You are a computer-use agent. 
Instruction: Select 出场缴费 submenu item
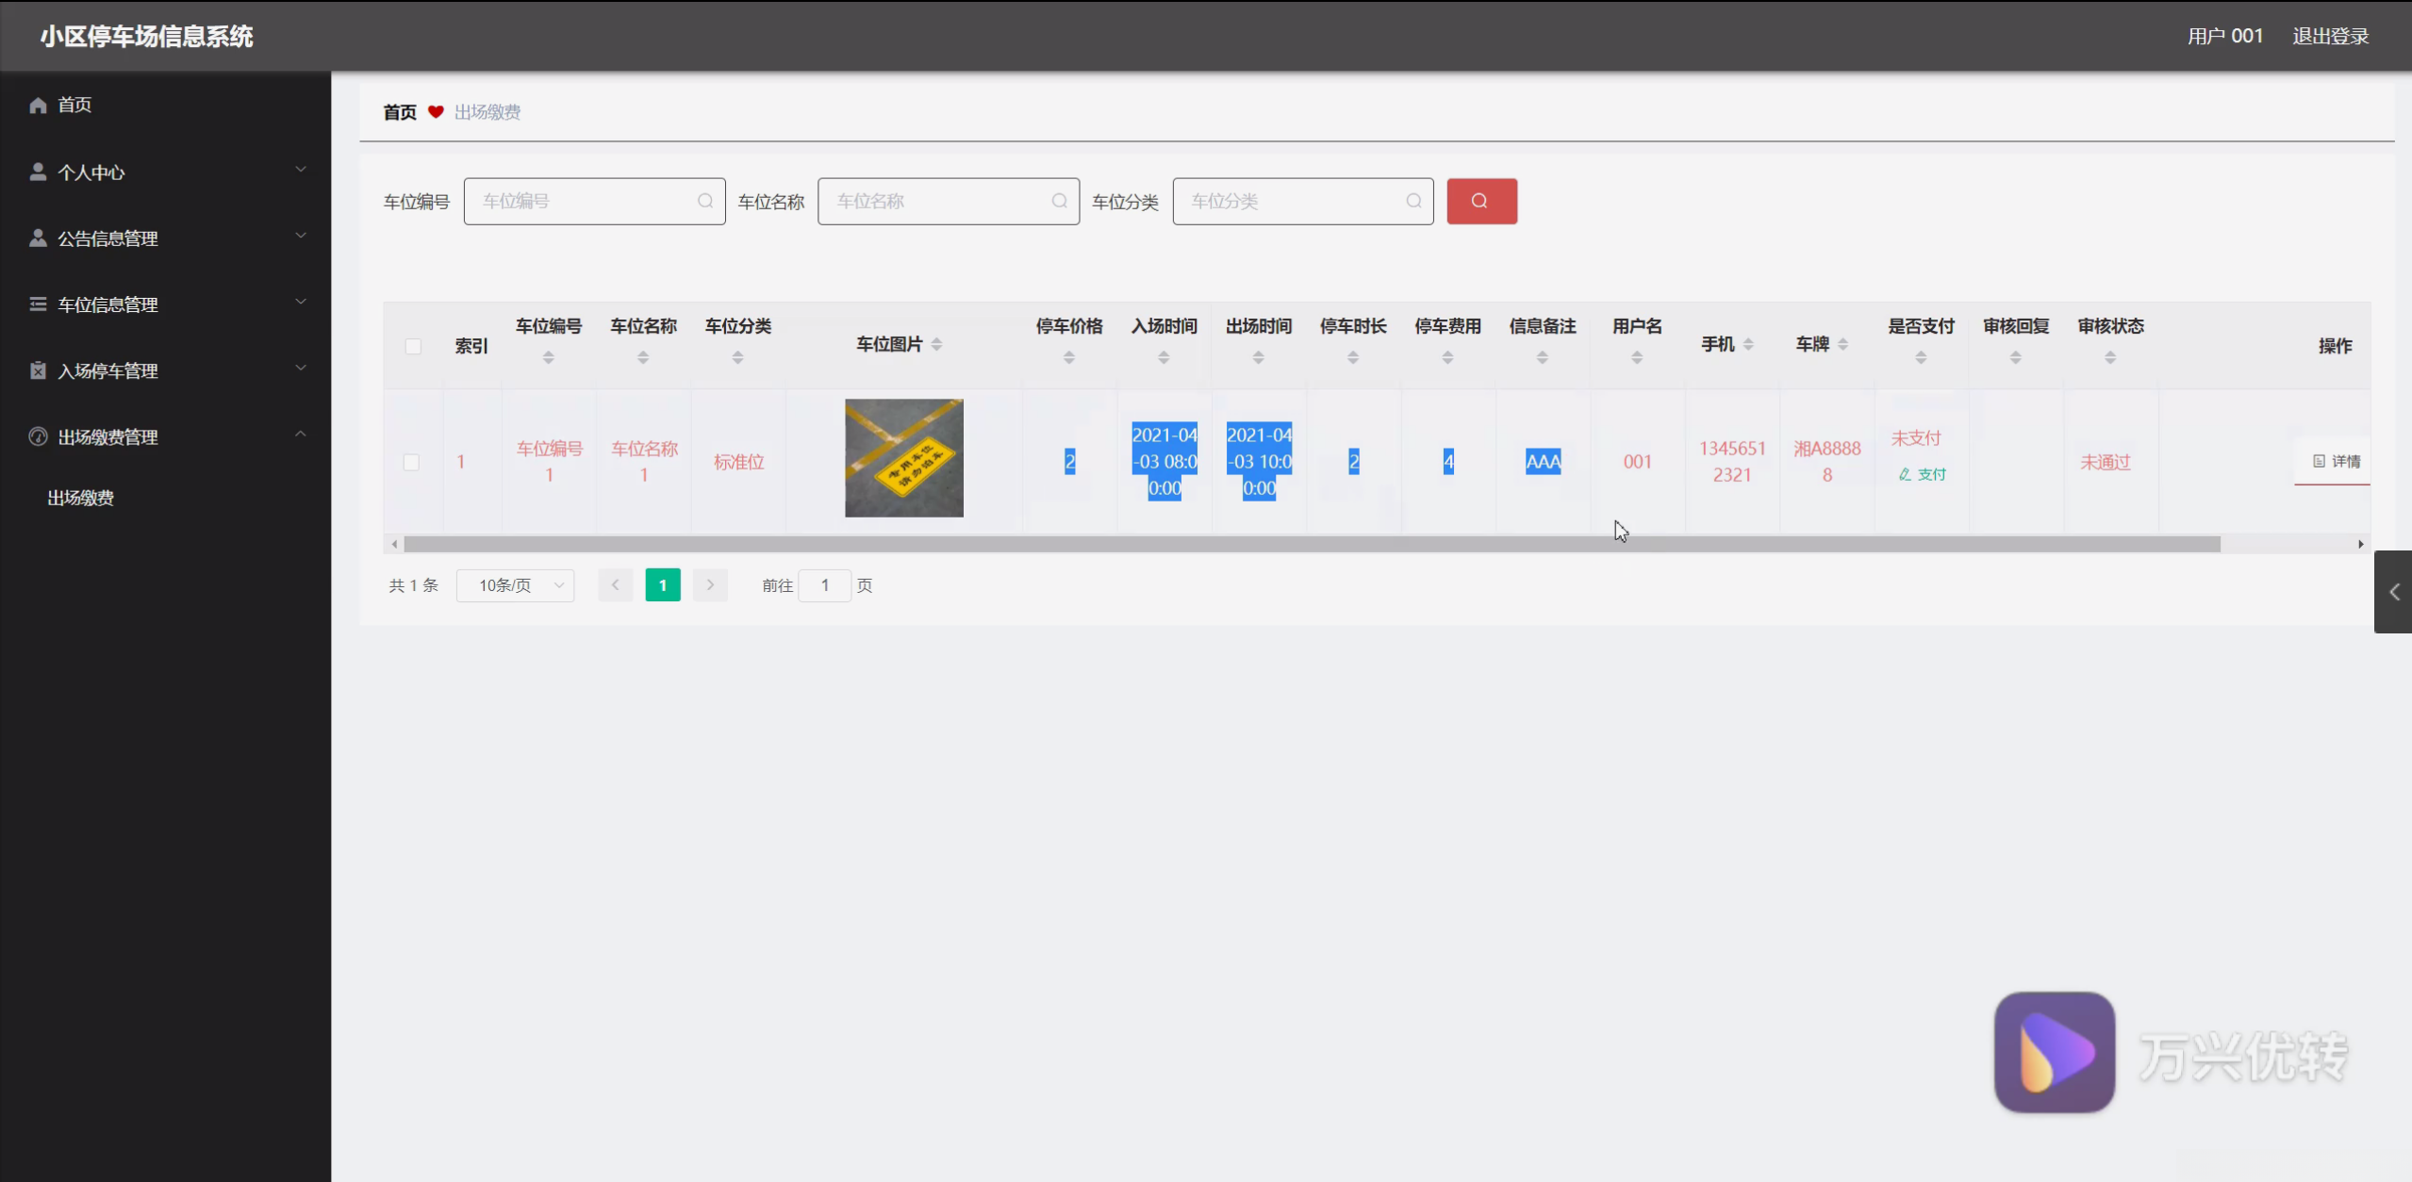tap(81, 498)
